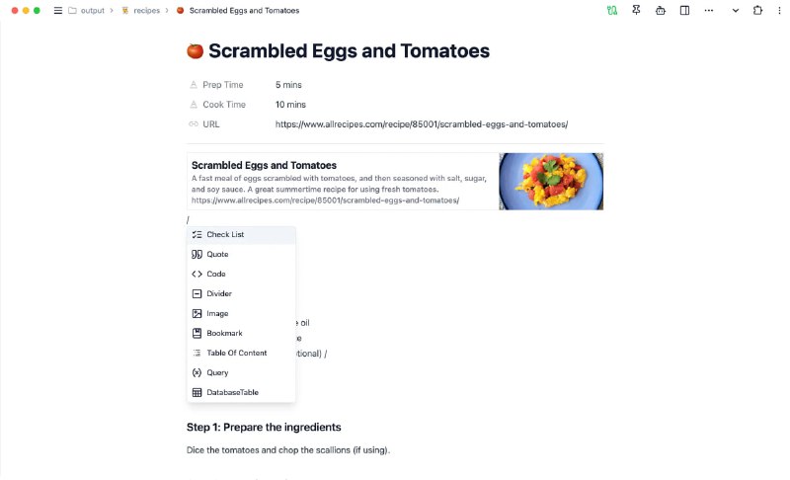Toggle the sidebar hamburger menu icon

(x=58, y=10)
